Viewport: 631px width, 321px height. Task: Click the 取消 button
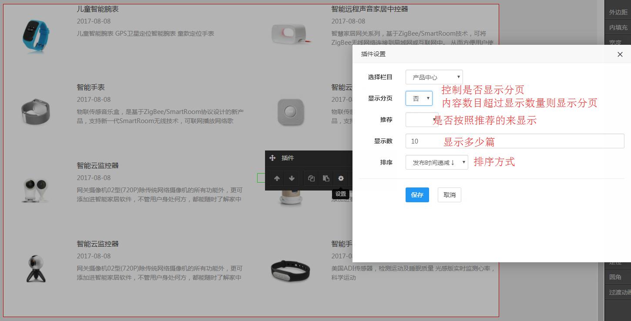pos(449,195)
